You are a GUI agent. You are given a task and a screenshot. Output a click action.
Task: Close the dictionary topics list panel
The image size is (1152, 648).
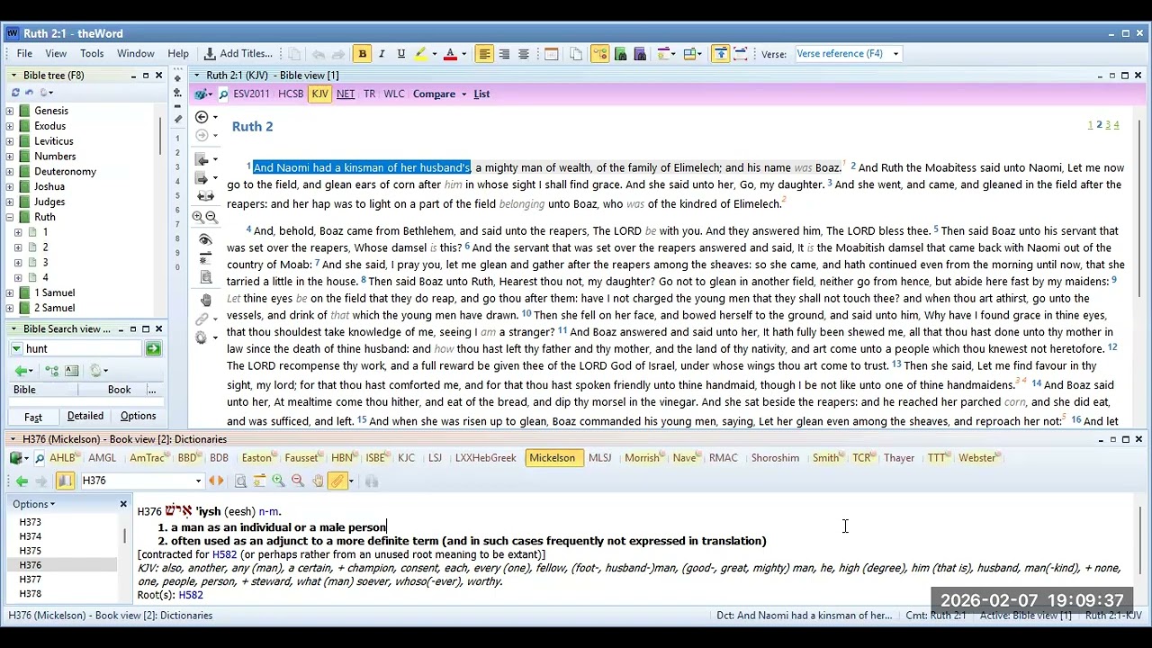tap(123, 504)
